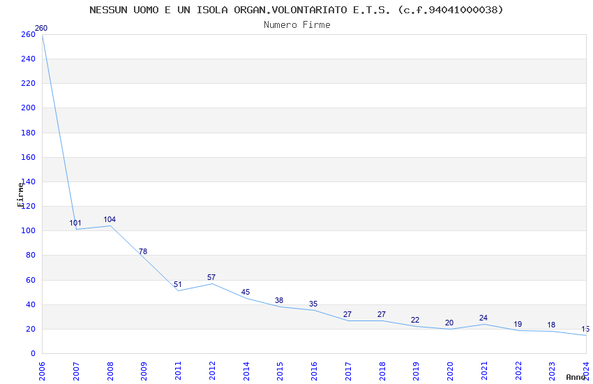The image size is (593, 384).
Task: Select the 2007 year label on x-axis
Action: pos(76,371)
